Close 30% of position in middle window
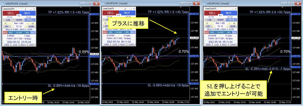303x106 pixels. (127, 33)
